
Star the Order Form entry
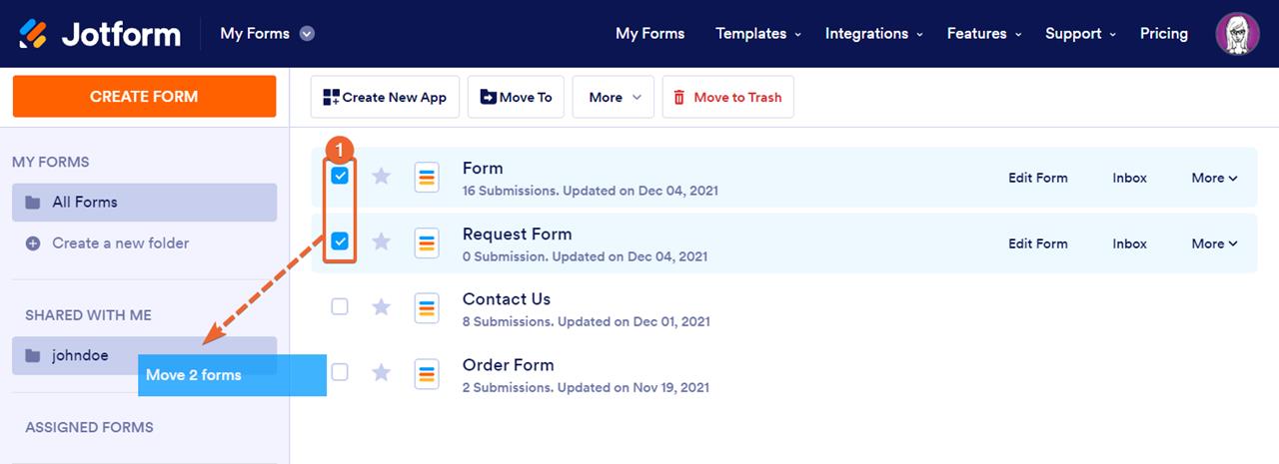pyautogui.click(x=381, y=373)
